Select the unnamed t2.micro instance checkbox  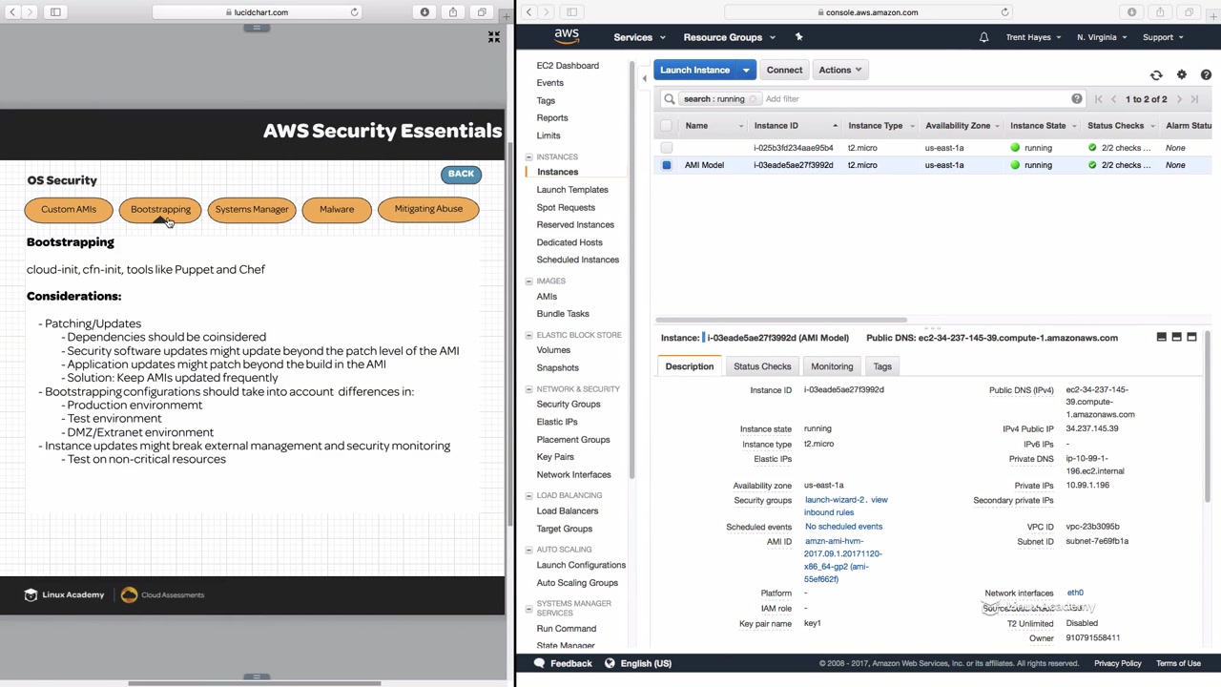click(666, 148)
